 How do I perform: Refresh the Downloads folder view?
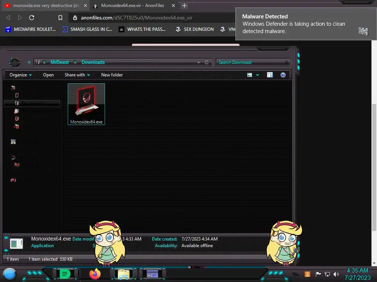(x=207, y=62)
